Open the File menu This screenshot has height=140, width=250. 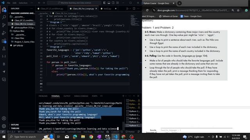tap(9, 3)
